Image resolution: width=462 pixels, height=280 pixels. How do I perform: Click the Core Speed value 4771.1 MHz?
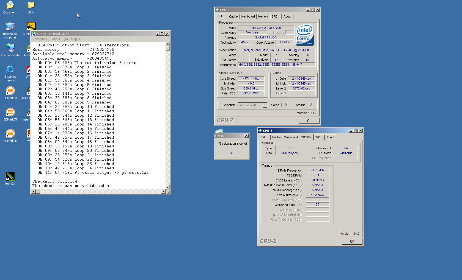point(251,79)
